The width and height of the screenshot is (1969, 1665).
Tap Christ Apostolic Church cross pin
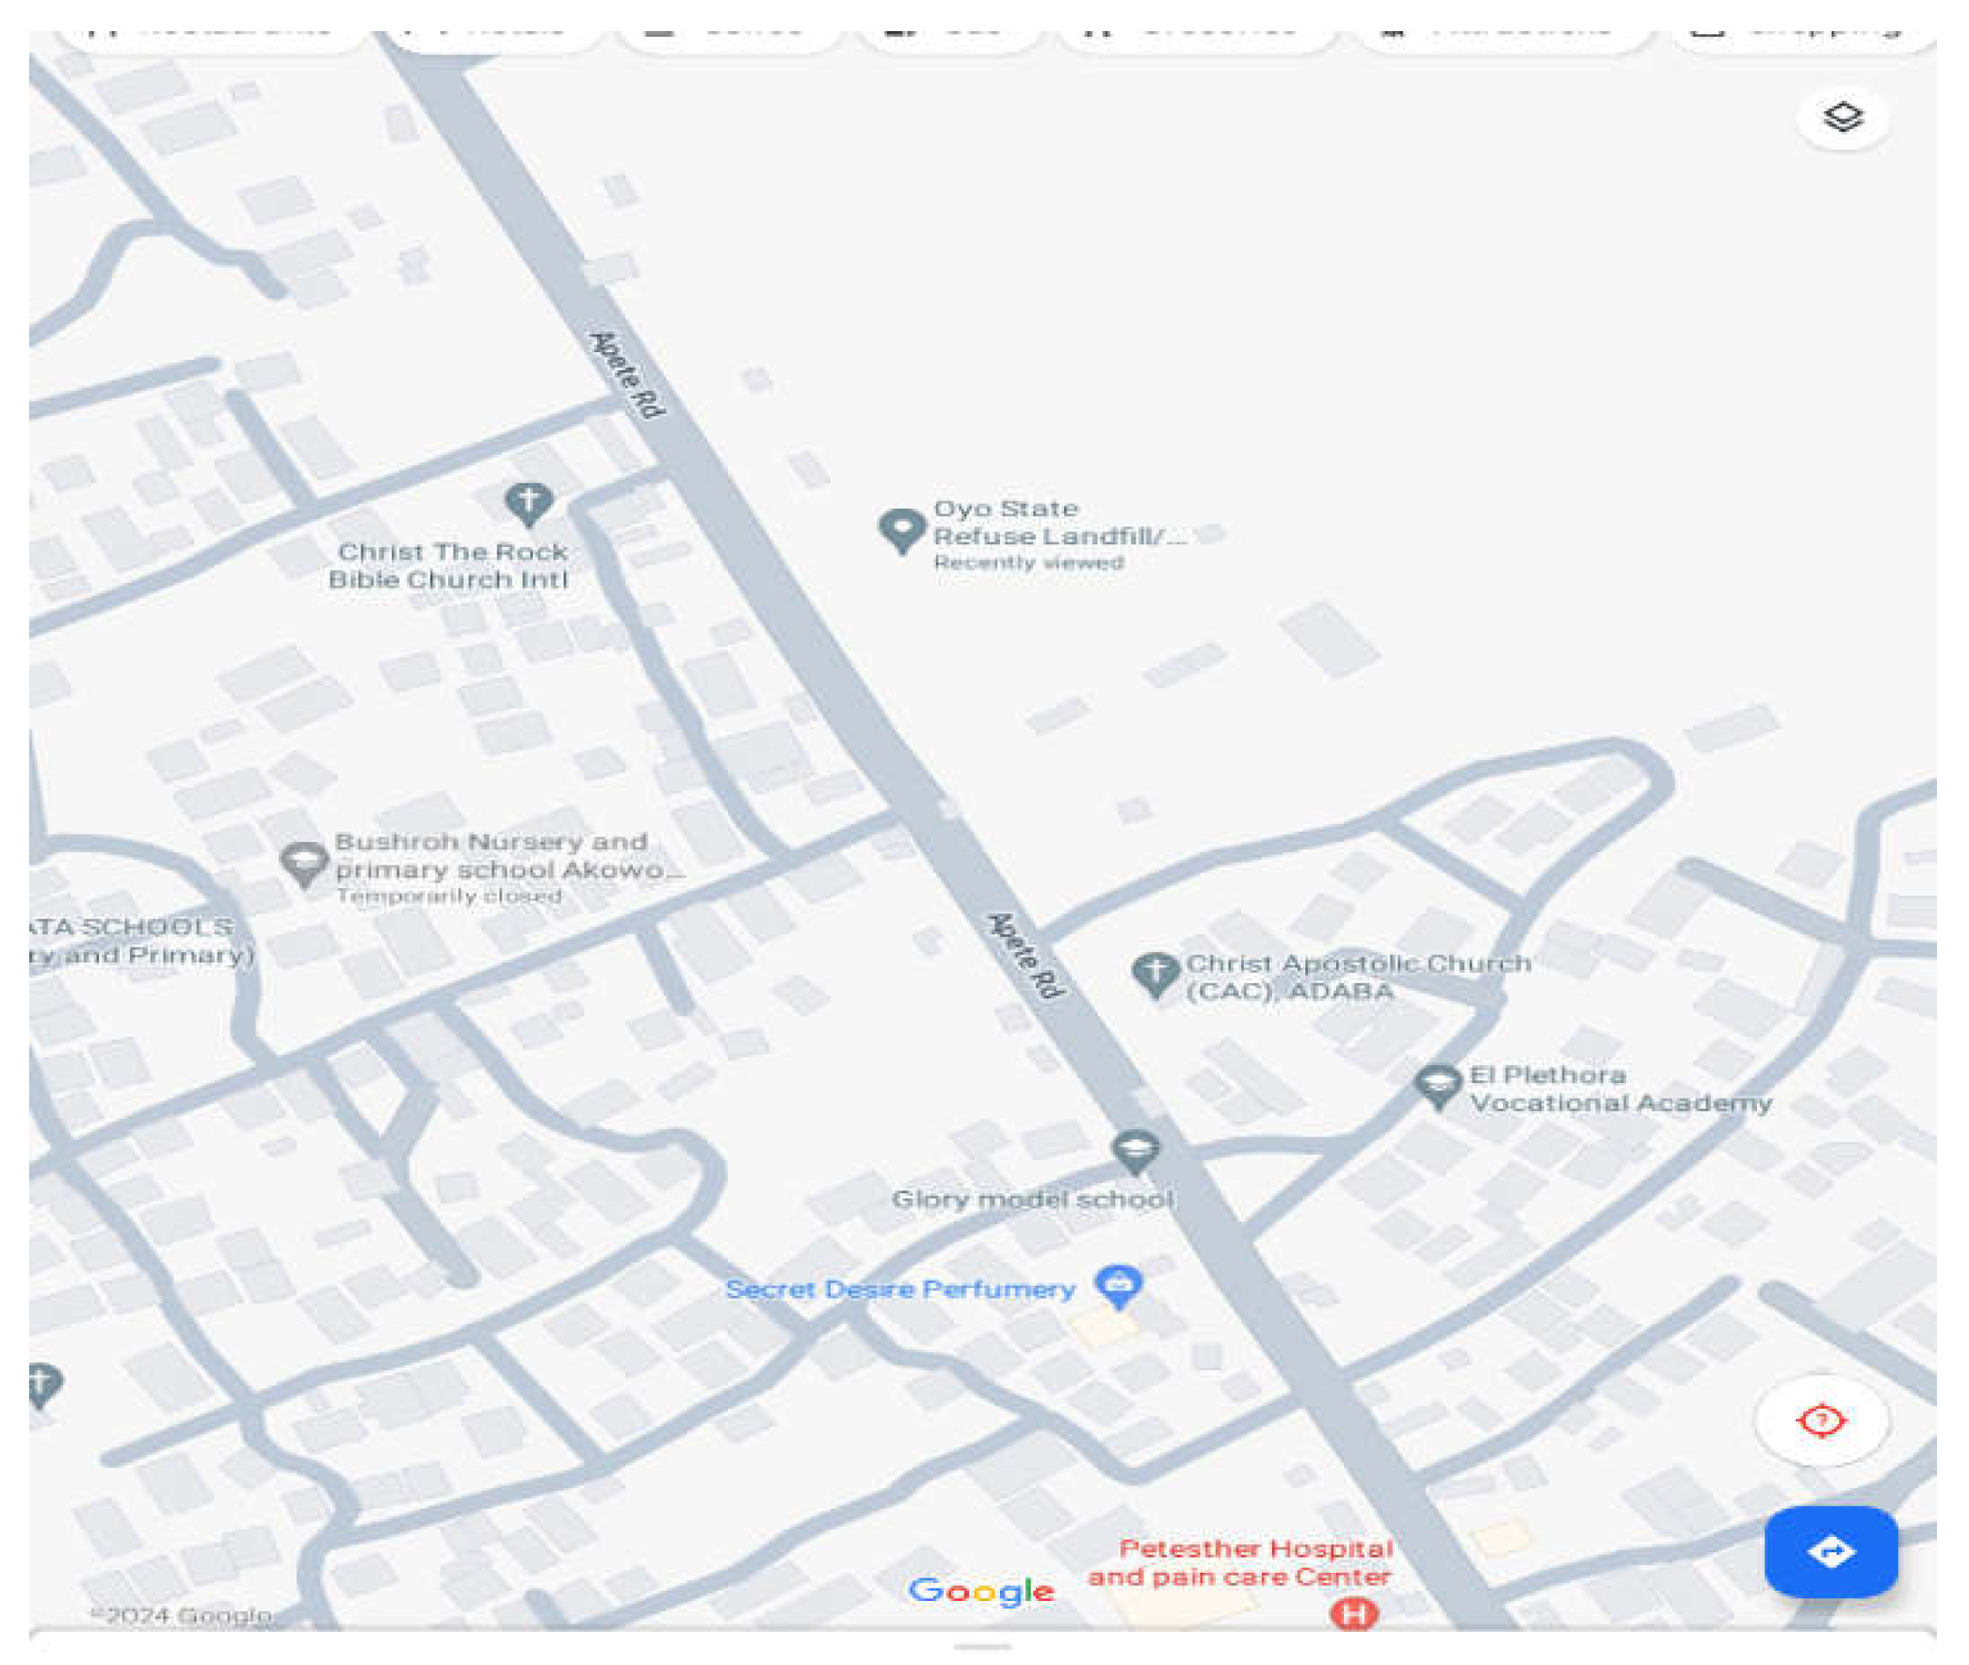point(1154,973)
